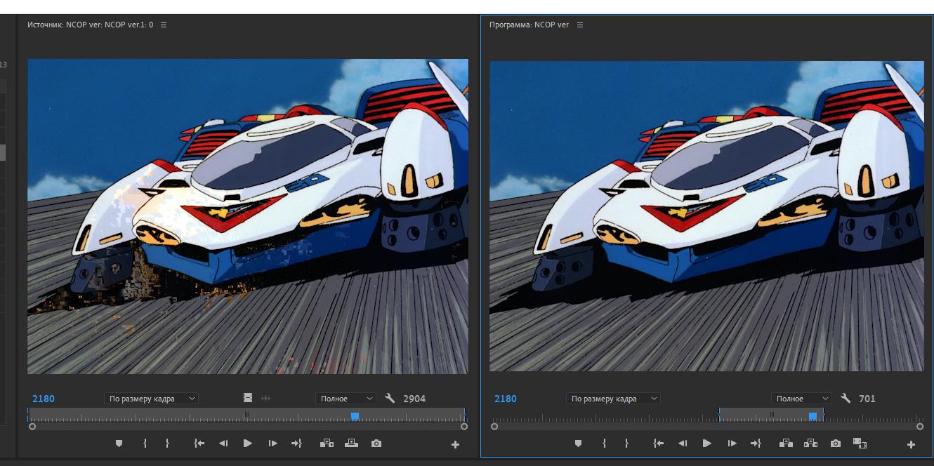Click Insert button in Source monitor
Image resolution: width=934 pixels, height=466 pixels.
(x=327, y=444)
